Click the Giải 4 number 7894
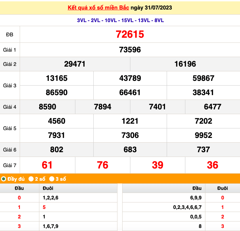Image resolution: width=240 pixels, height=231 pixels. point(103,107)
